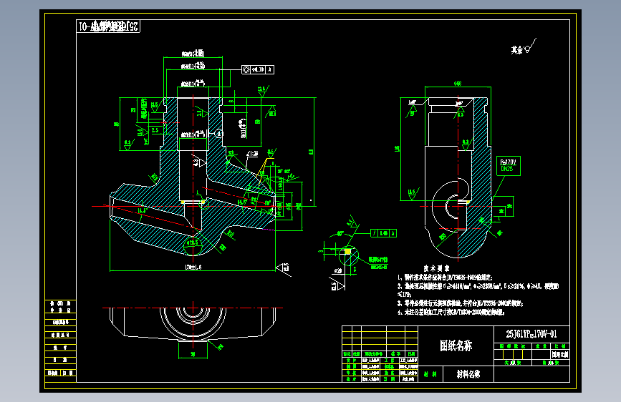Select the concentricity tolerance frame with datum A
The width and height of the screenshot is (621, 402).
tap(258, 69)
